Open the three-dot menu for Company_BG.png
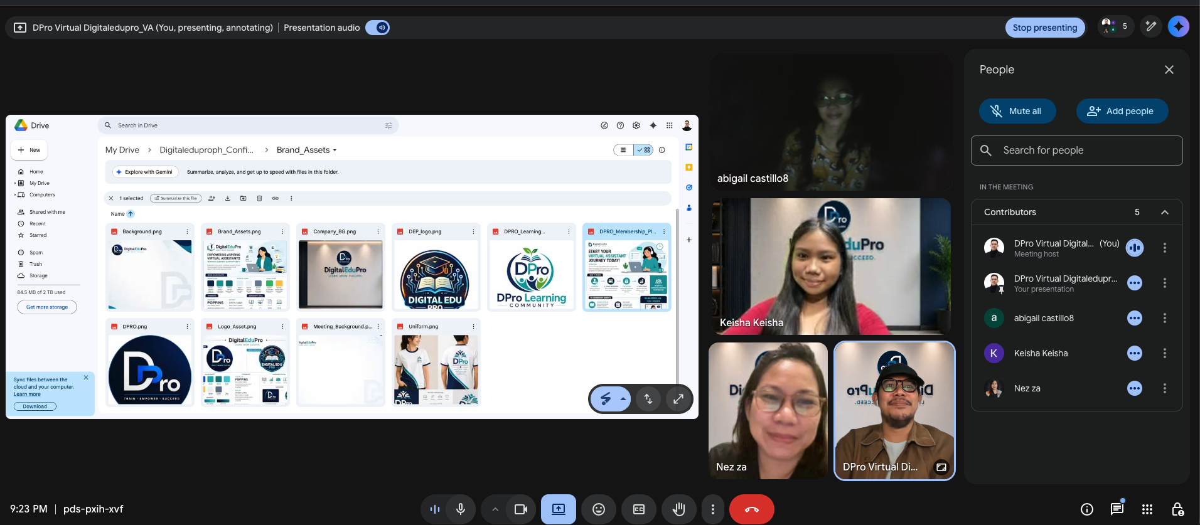This screenshot has width=1200, height=525. (x=378, y=231)
